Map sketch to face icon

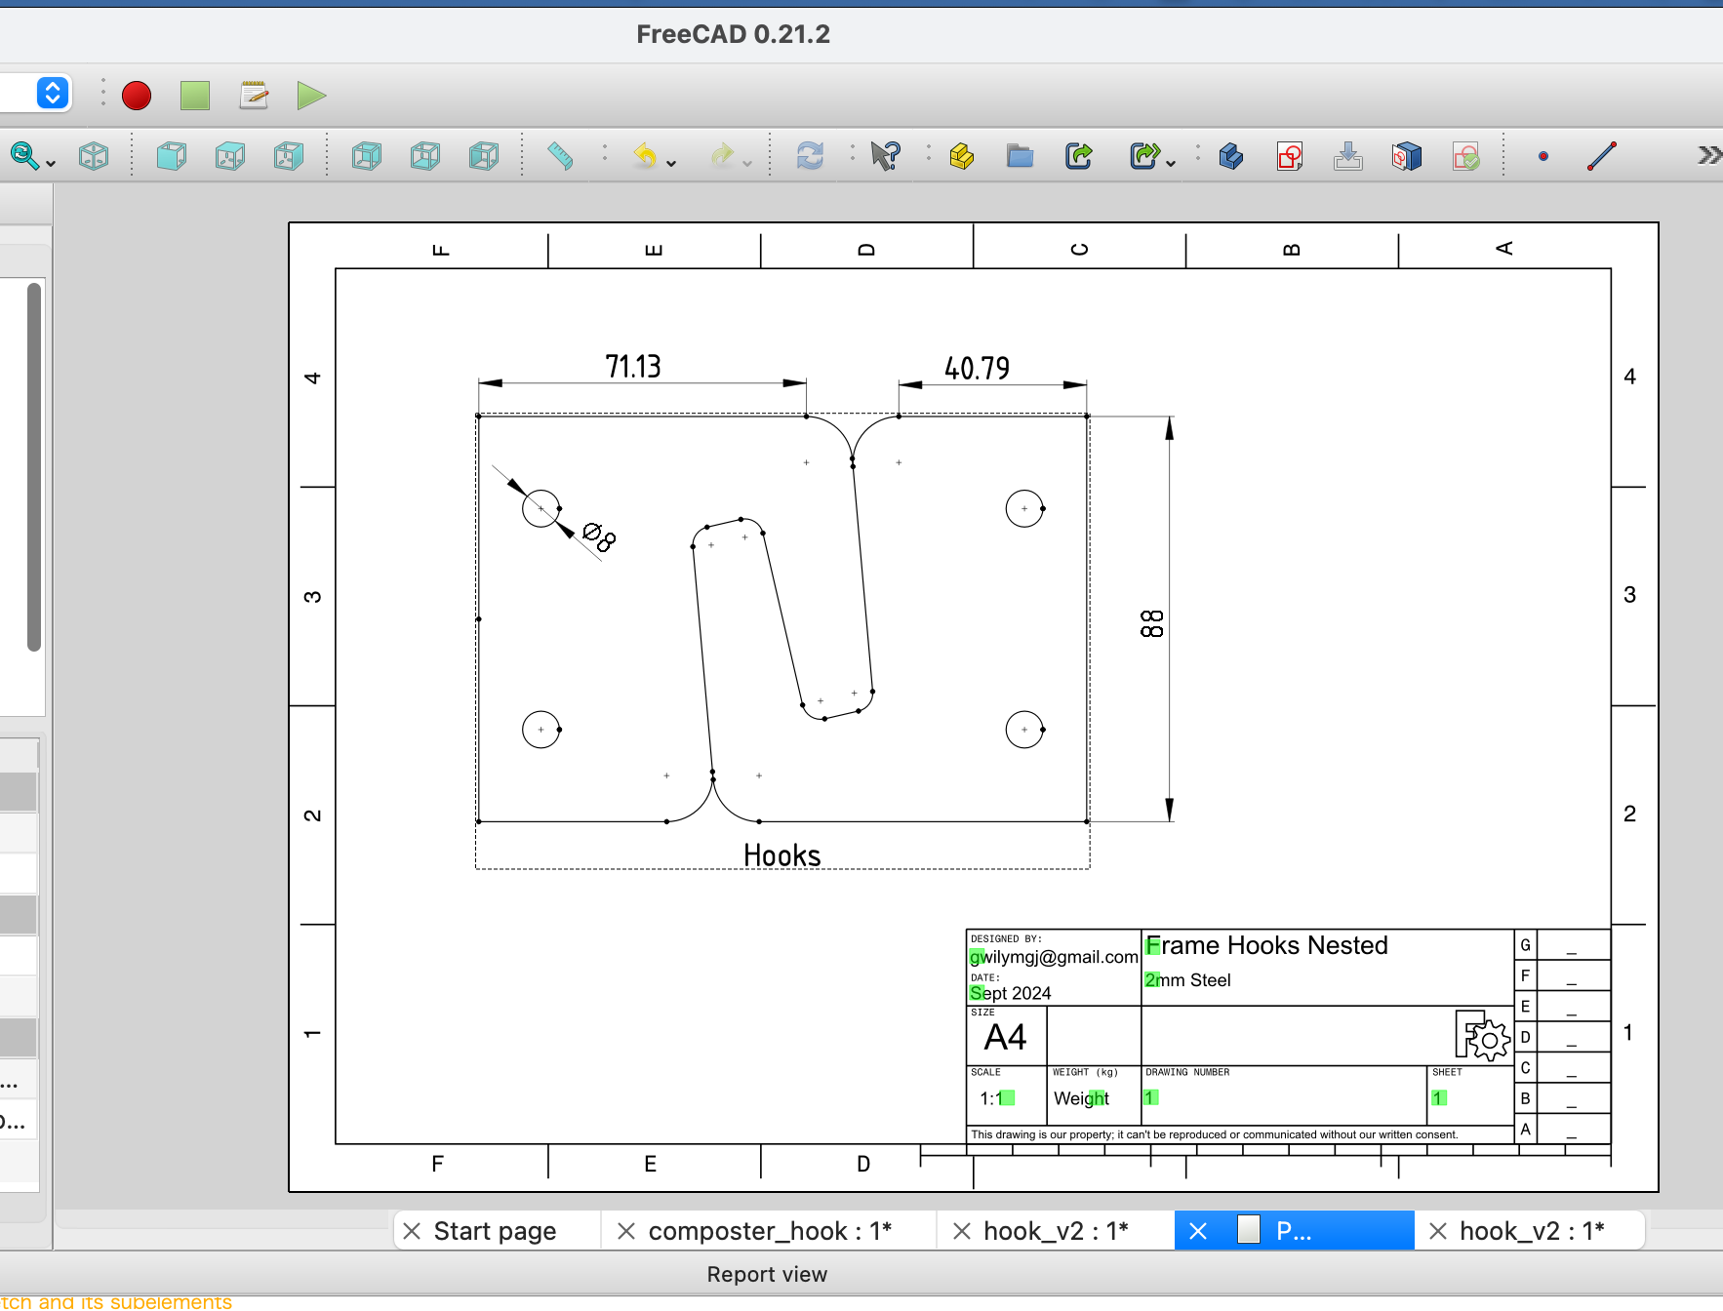pos(1407,156)
